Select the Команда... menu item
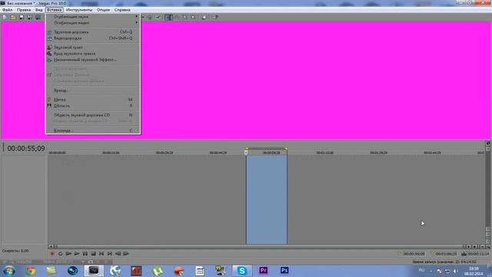 tap(93, 130)
